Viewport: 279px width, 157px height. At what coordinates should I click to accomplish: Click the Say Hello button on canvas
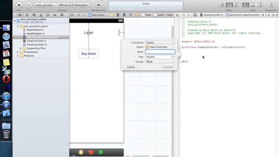click(88, 54)
